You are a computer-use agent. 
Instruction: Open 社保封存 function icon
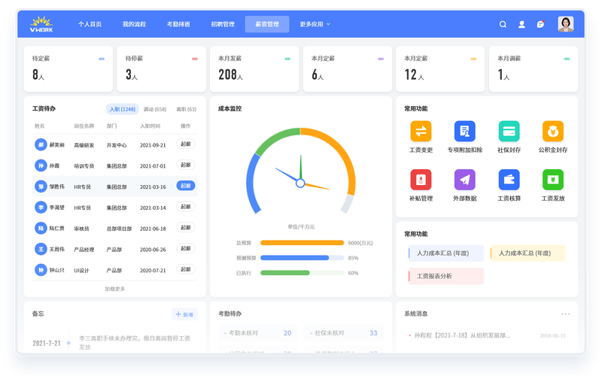pyautogui.click(x=509, y=131)
